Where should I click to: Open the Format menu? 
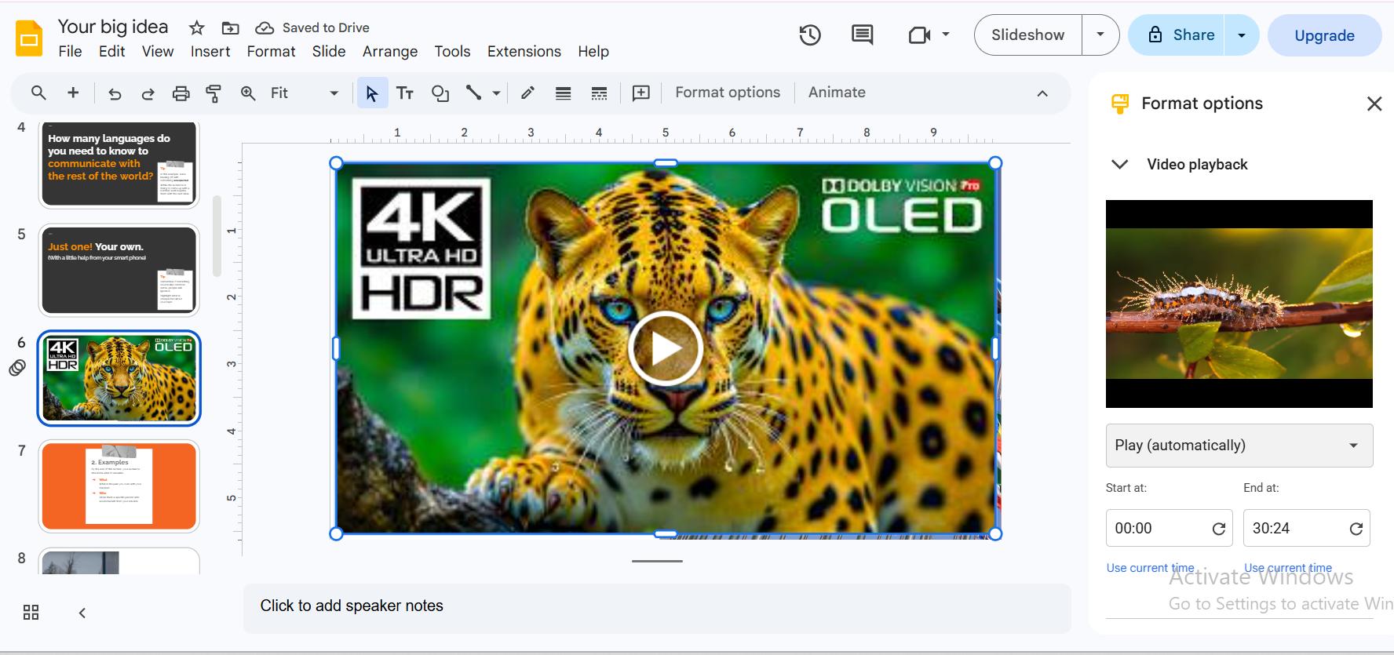271,52
